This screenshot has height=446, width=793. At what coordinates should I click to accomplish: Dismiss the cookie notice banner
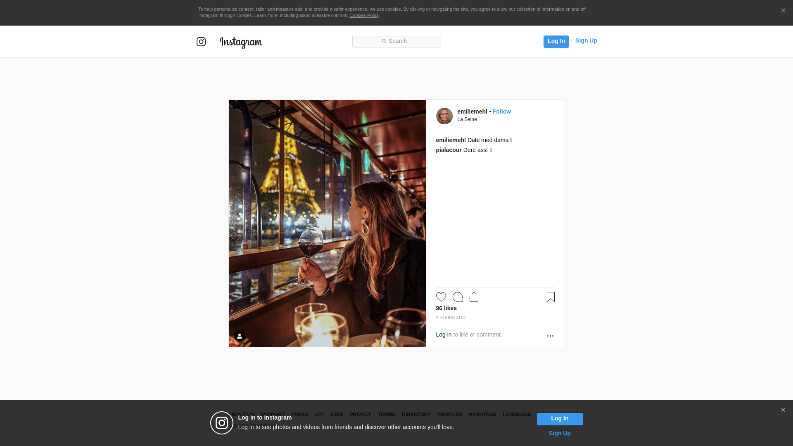(x=783, y=11)
